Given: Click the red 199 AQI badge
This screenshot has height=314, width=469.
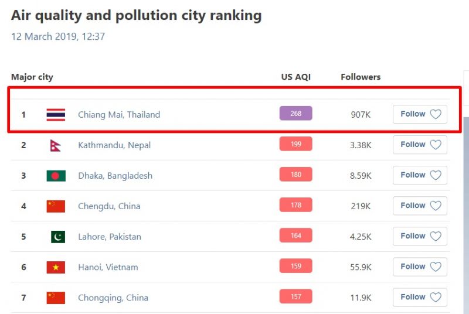Looking at the screenshot, I should tap(295, 144).
